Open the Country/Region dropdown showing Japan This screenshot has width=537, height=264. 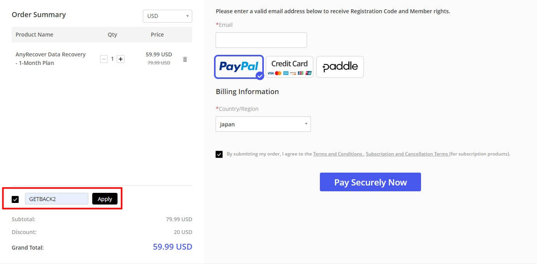263,124
